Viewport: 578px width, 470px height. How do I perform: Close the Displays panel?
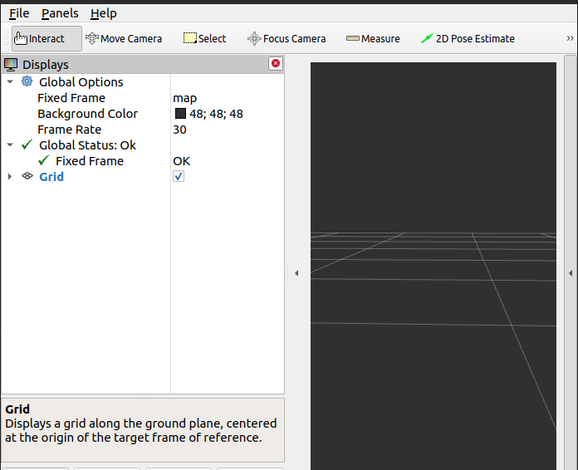[276, 64]
